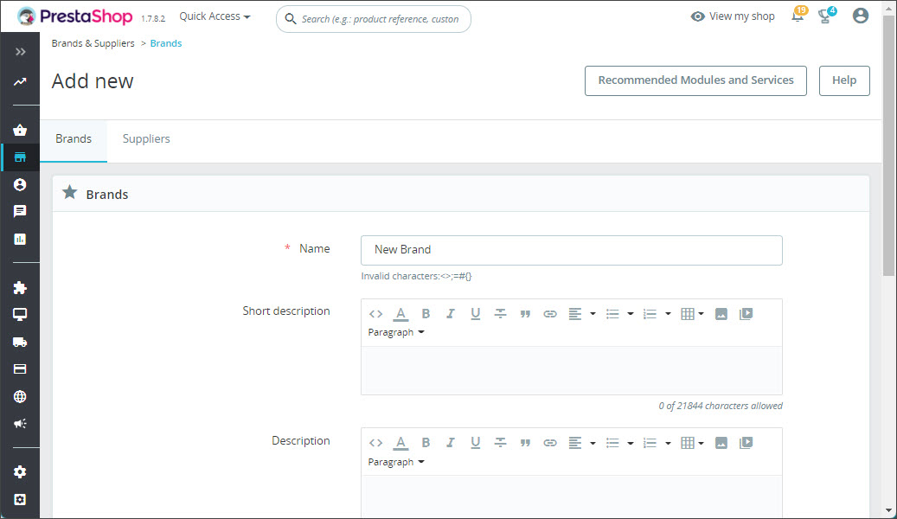Click the View my shop link
The image size is (897, 519).
(733, 16)
